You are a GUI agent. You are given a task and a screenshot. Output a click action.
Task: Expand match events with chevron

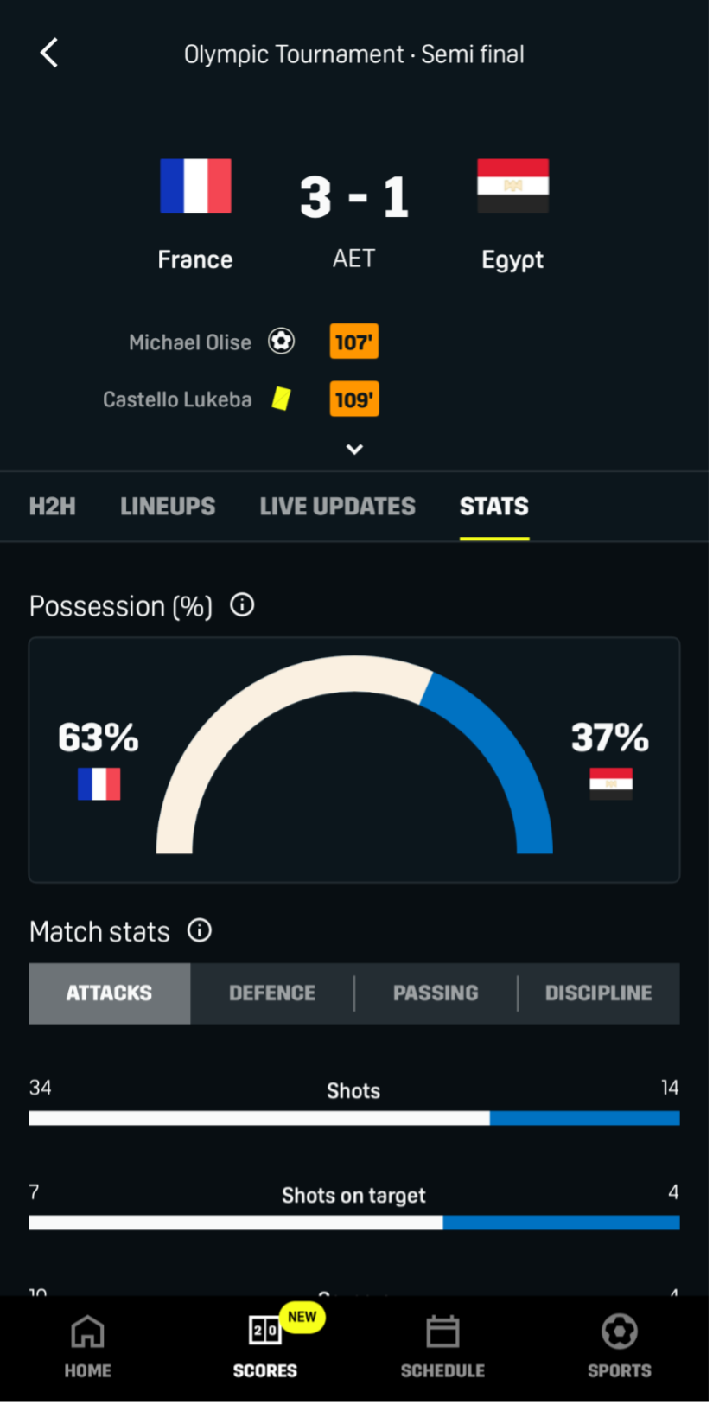(x=354, y=449)
